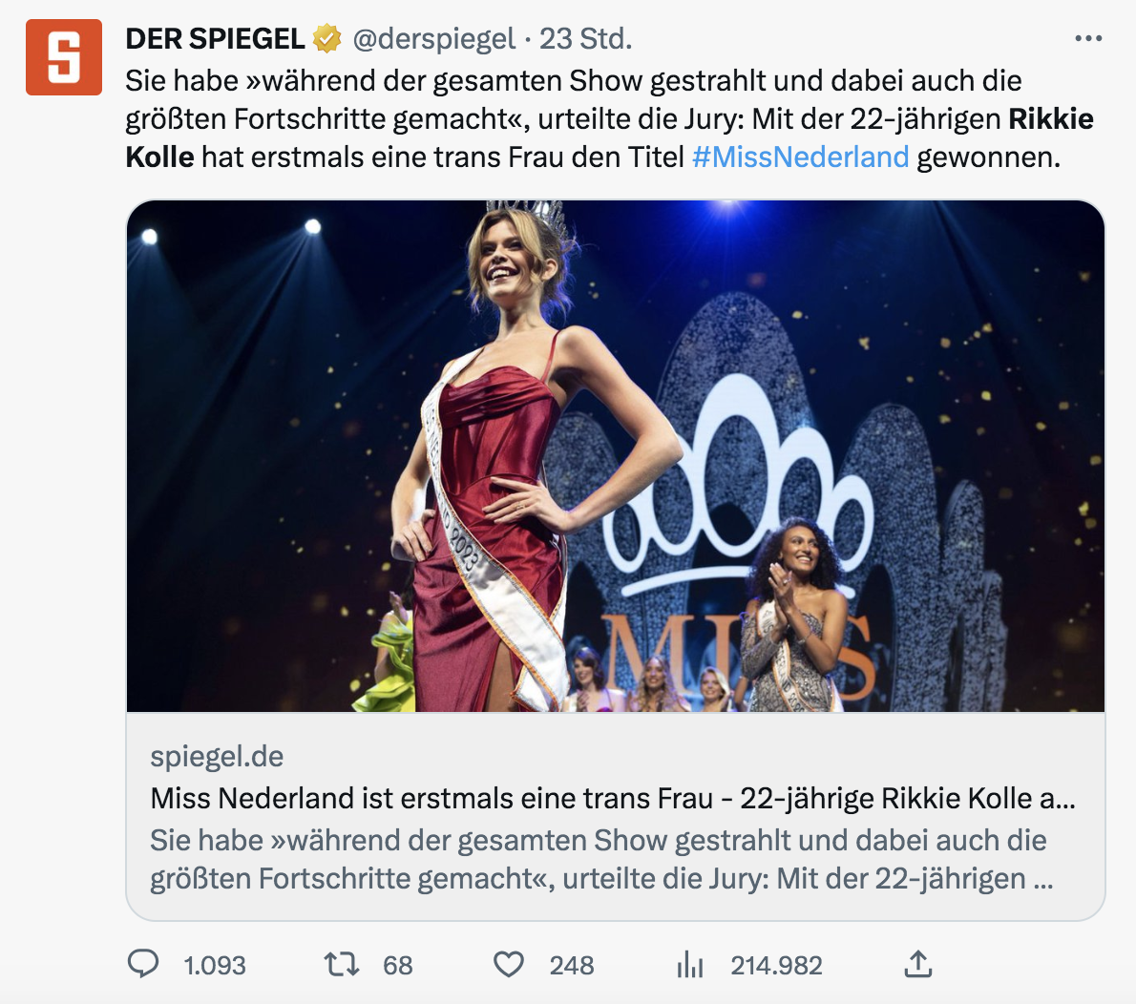Click the 68 retweets count
Viewport: 1136px width, 1004px height.
click(x=398, y=965)
